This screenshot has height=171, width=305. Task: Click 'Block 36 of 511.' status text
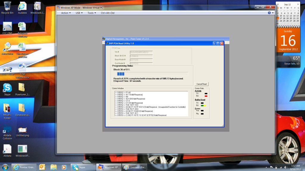click(x=122, y=69)
